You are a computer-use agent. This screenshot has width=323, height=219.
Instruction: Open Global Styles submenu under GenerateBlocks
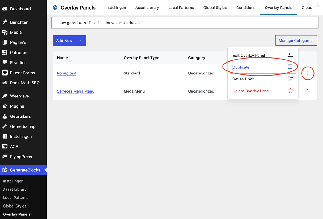coord(15,206)
